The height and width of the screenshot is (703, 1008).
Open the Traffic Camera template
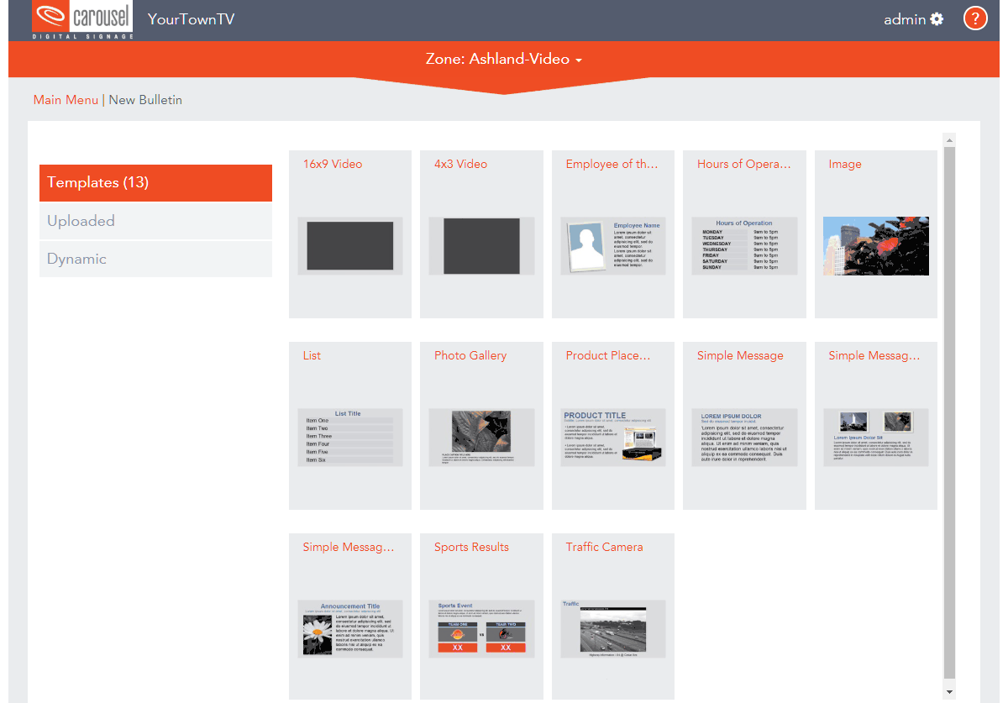[x=612, y=616]
